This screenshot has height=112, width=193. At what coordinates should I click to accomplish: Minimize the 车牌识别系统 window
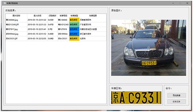click(x=173, y=3)
